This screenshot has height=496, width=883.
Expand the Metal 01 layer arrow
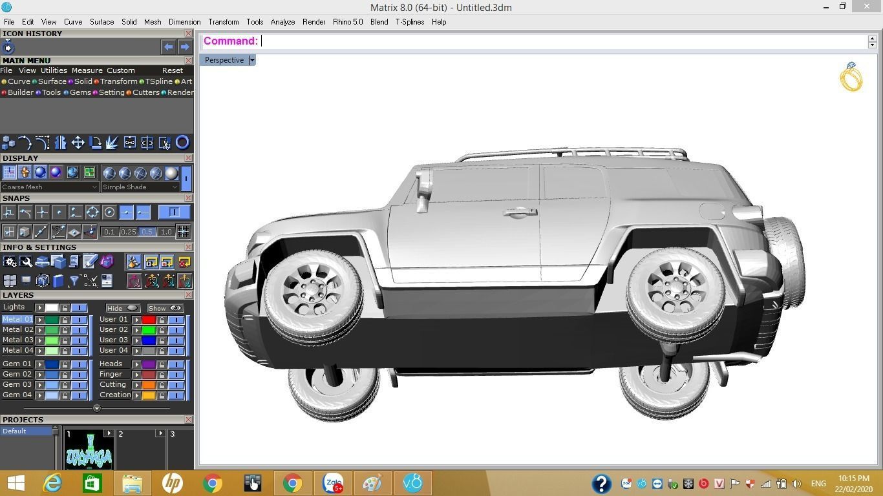pos(39,320)
